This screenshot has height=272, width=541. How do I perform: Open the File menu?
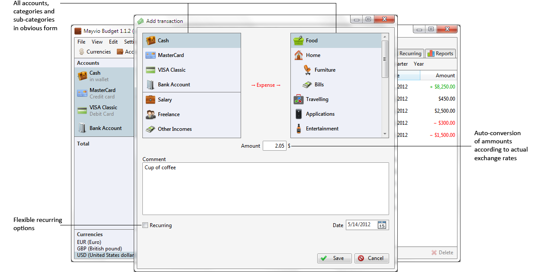click(81, 42)
